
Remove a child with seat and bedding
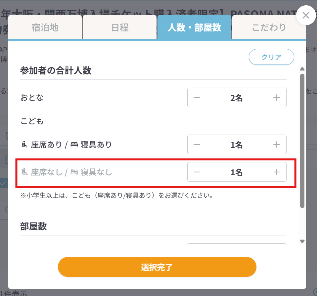197,145
